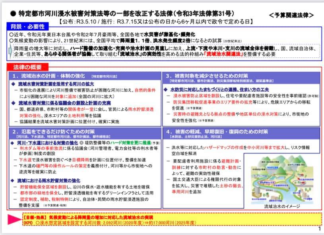The width and height of the screenshot is (324, 235).
Task: Select the red text 浸水被害防止区域を創設
Action: [x=196, y=96]
